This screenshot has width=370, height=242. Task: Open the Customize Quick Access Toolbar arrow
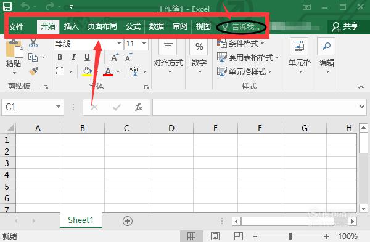[x=71, y=7]
